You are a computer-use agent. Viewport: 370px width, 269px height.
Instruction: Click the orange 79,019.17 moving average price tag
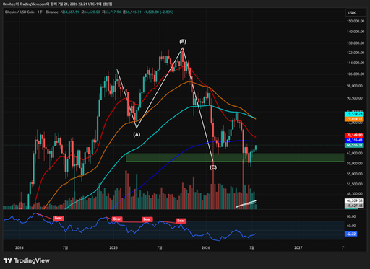354,119
